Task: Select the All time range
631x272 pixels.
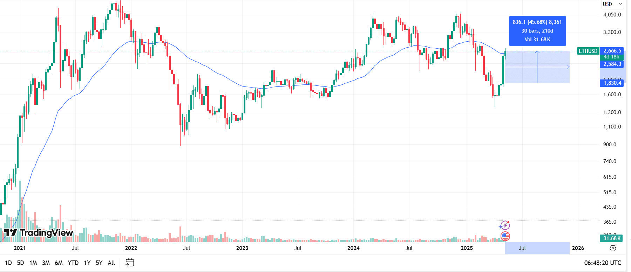Action: pyautogui.click(x=111, y=263)
